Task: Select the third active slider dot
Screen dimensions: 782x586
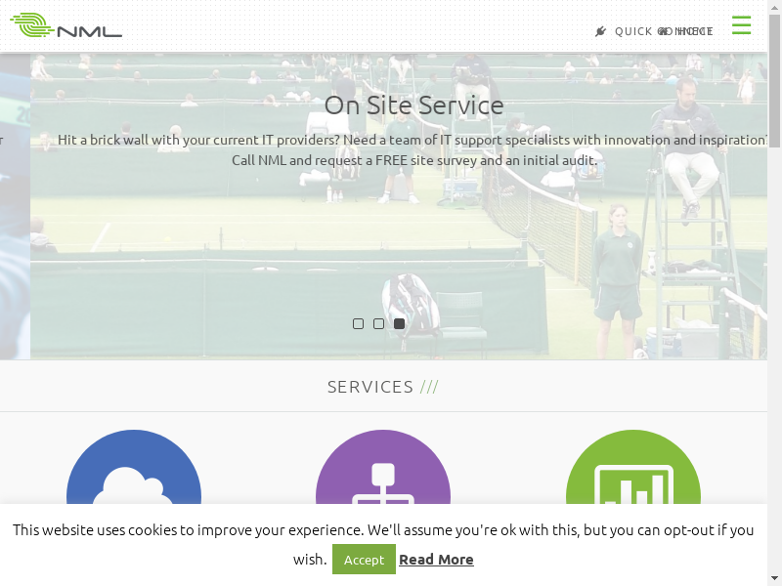Action: (399, 323)
